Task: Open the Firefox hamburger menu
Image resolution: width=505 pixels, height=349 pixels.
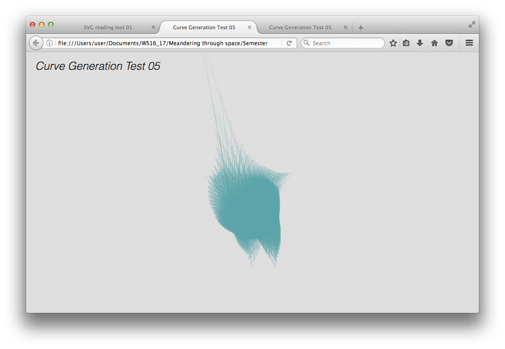Action: click(x=469, y=43)
